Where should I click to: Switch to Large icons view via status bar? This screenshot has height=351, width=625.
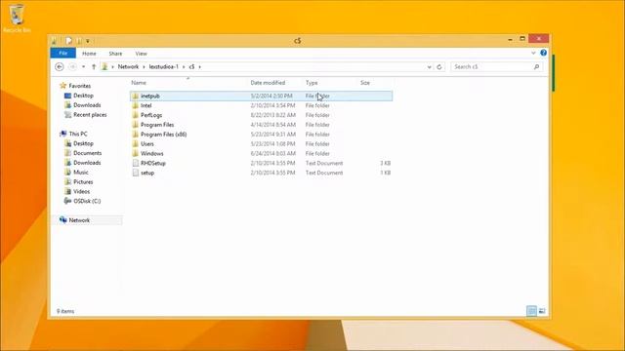[542, 311]
